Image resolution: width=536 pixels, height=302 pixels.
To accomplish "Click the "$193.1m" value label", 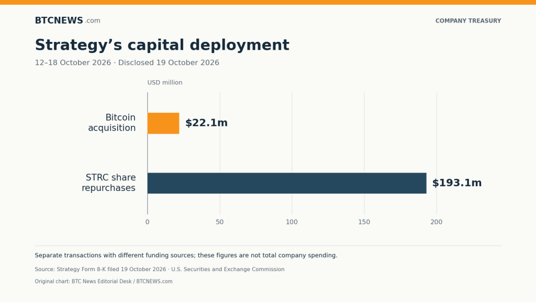I will tap(457, 183).
